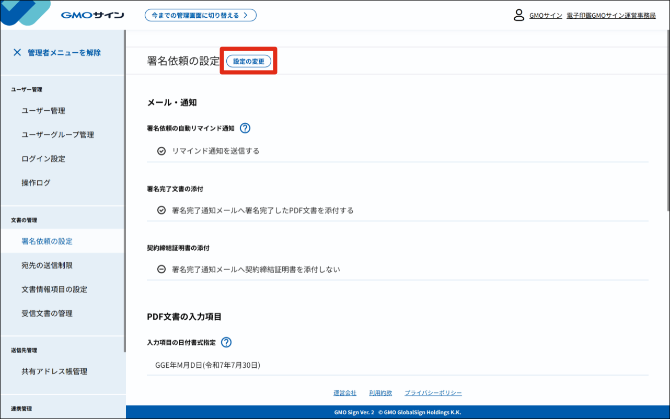Open 操作ログ from sidebar

(x=36, y=183)
